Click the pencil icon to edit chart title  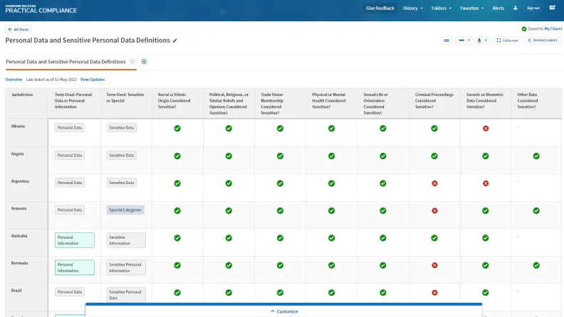pos(175,41)
